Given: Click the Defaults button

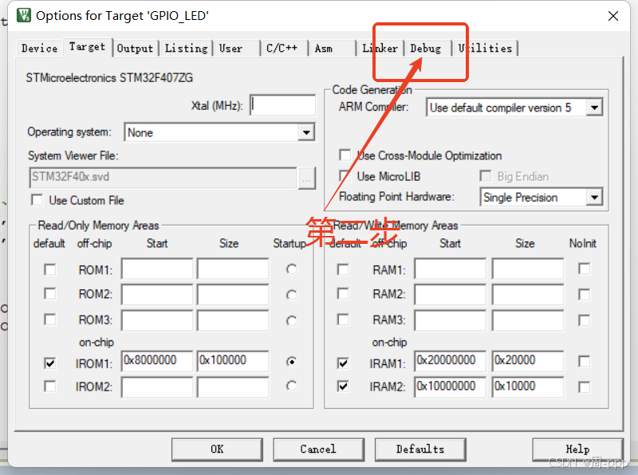Looking at the screenshot, I should tap(420, 449).
